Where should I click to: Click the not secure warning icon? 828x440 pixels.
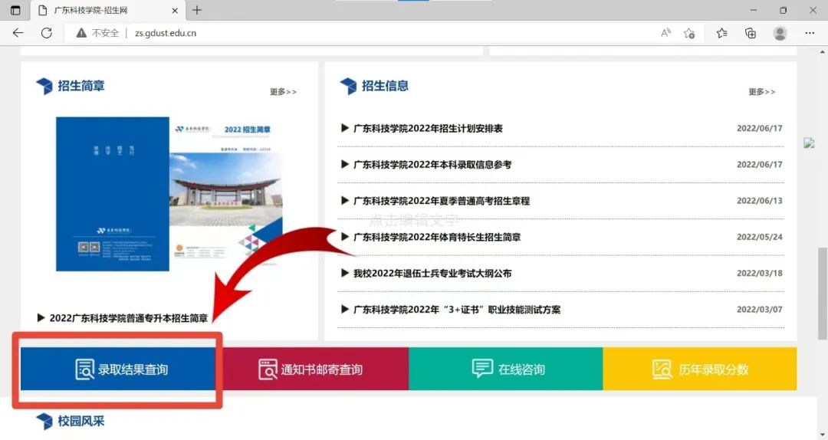tap(81, 33)
